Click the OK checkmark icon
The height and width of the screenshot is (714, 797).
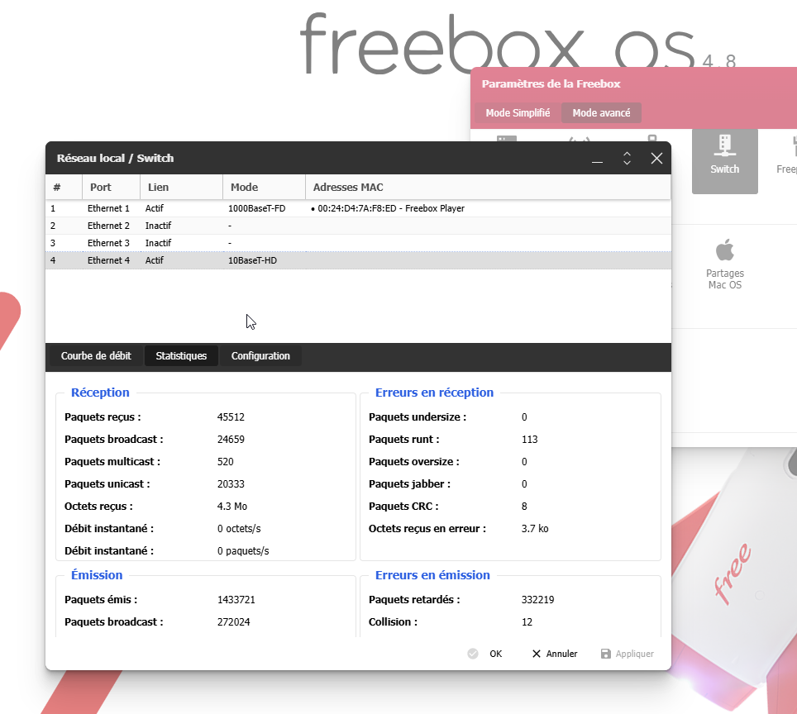[473, 654]
